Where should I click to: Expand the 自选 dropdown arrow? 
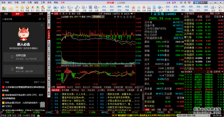click(58, 7)
